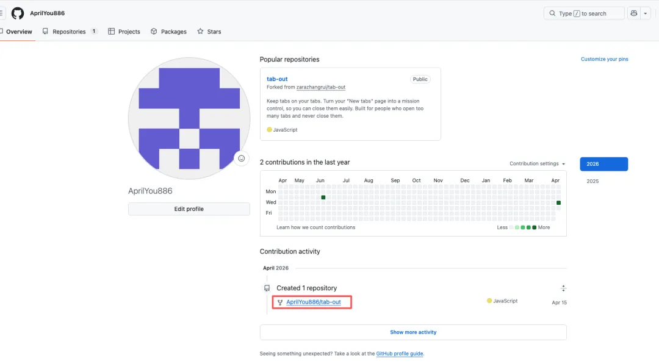Click the fork icon beside AprilYou886/tab-out
This screenshot has width=659, height=364.
click(x=280, y=302)
